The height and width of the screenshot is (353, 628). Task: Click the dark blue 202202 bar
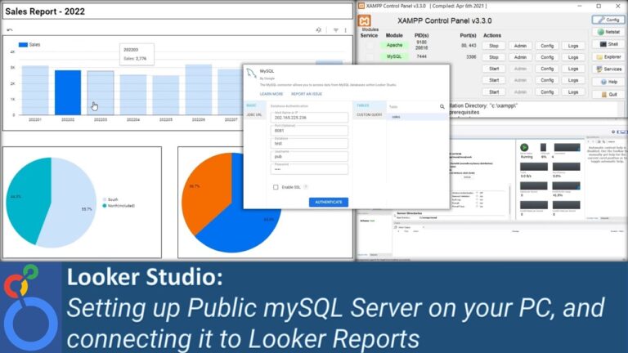tap(68, 92)
